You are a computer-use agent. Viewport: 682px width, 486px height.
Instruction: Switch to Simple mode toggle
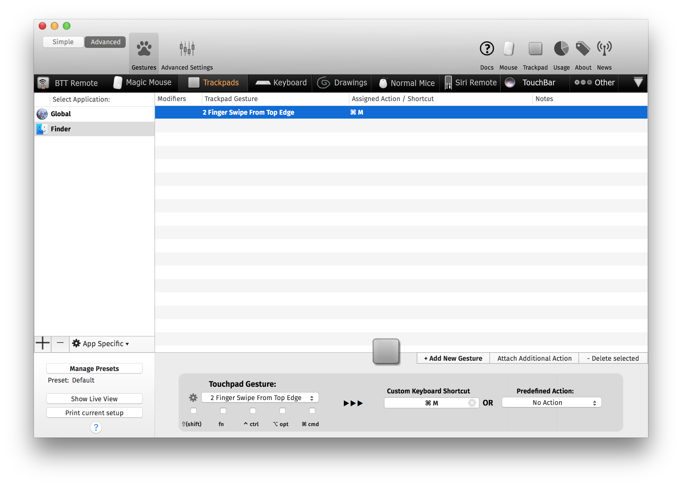(63, 42)
